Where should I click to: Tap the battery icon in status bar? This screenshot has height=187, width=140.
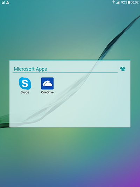coord(129,2)
